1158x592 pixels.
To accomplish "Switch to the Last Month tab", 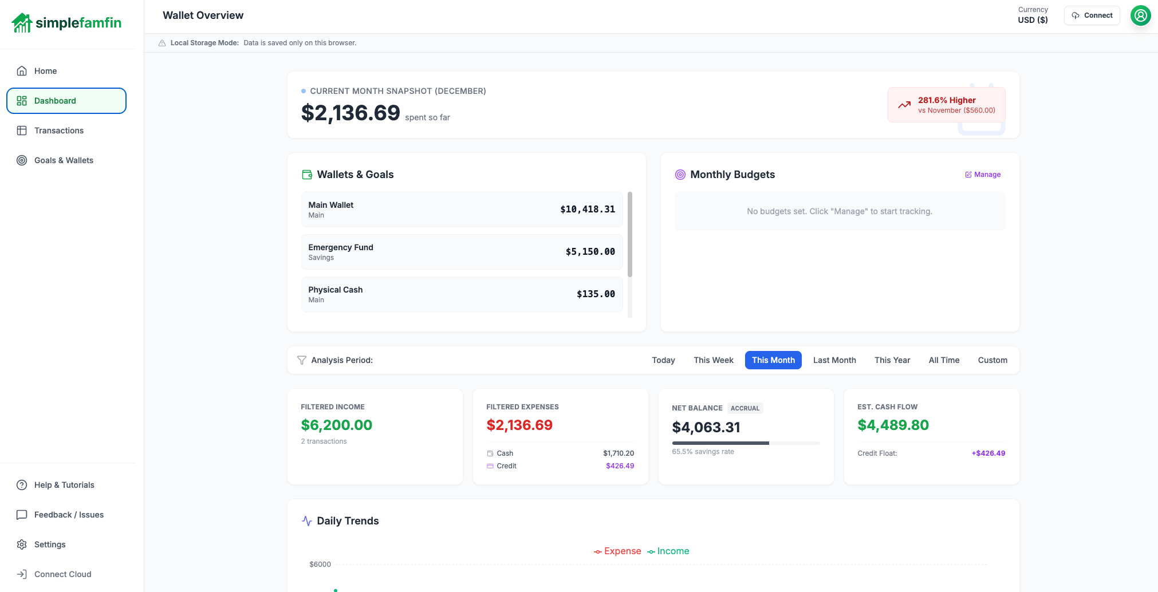I will [834, 360].
